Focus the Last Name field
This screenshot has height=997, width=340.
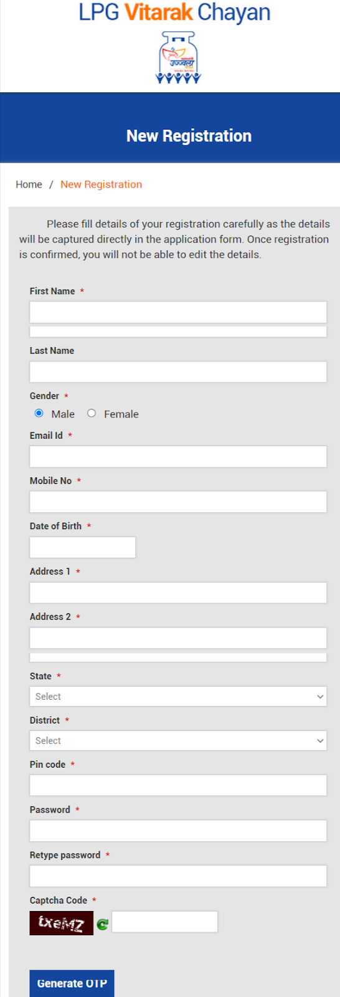(178, 372)
